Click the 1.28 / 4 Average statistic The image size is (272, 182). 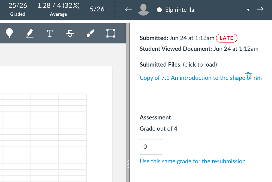click(x=58, y=9)
